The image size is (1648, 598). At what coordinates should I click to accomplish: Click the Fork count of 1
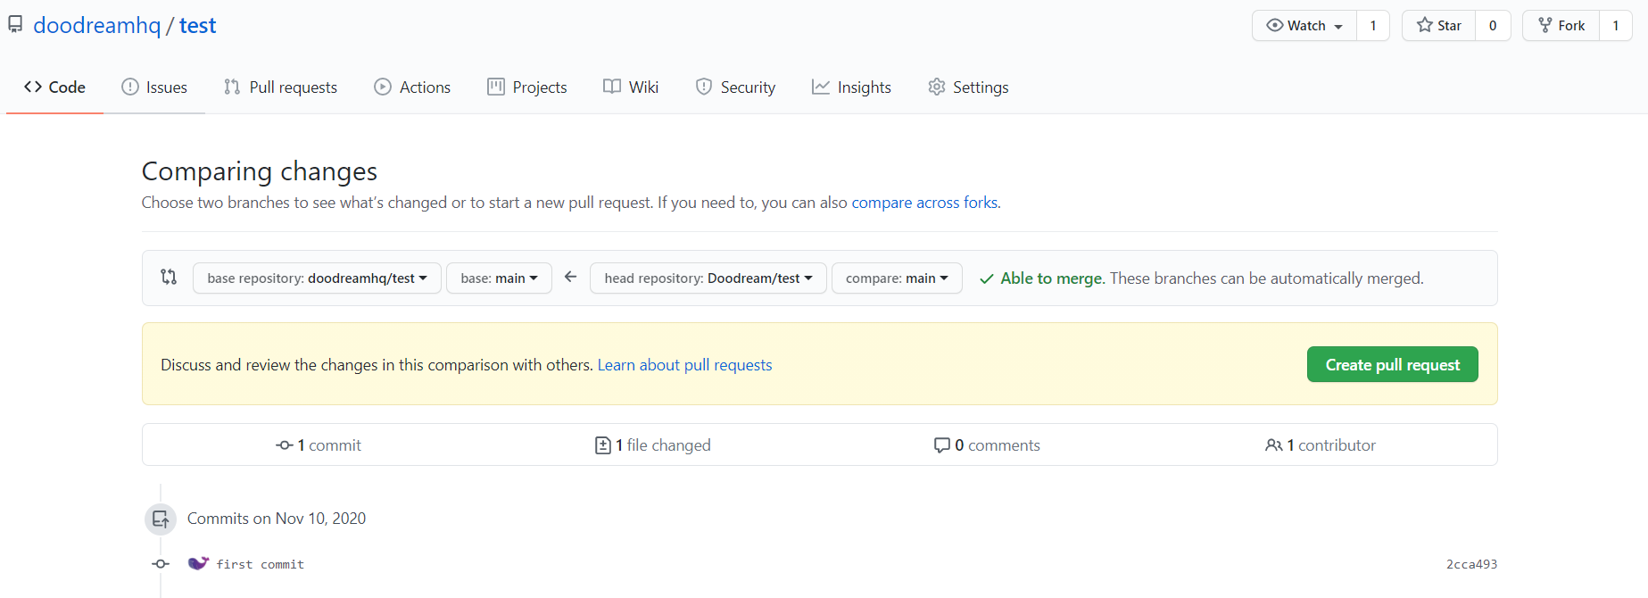pyautogui.click(x=1616, y=26)
